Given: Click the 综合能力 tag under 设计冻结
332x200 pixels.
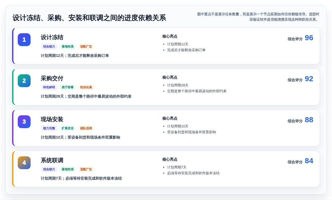Looking at the screenshot, I should pos(49,46).
